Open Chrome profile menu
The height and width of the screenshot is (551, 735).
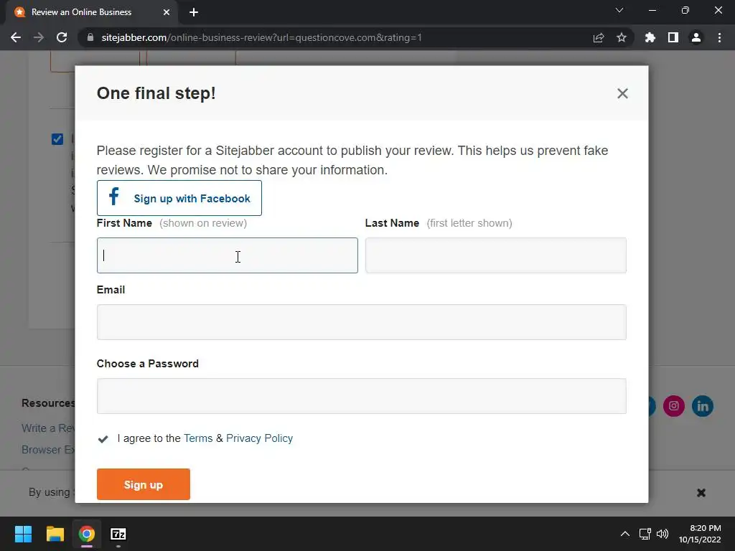[x=696, y=37]
